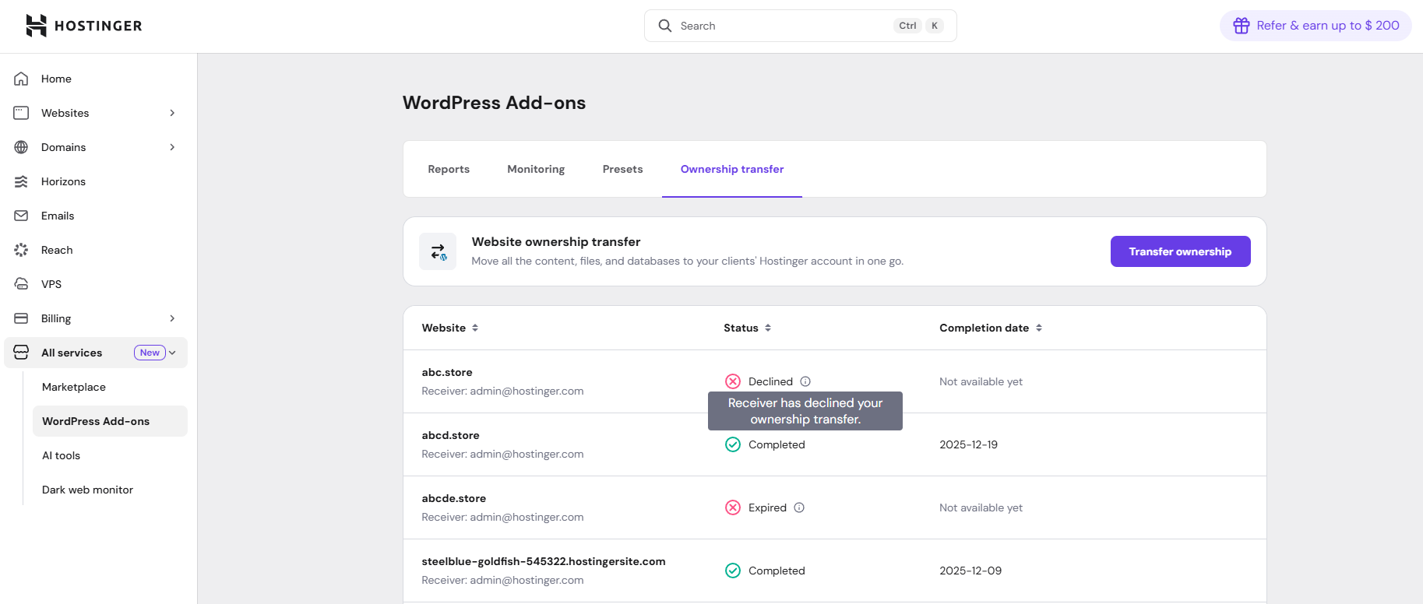1423x604 pixels.
Task: Click the Reach sidebar icon
Action: coord(21,250)
